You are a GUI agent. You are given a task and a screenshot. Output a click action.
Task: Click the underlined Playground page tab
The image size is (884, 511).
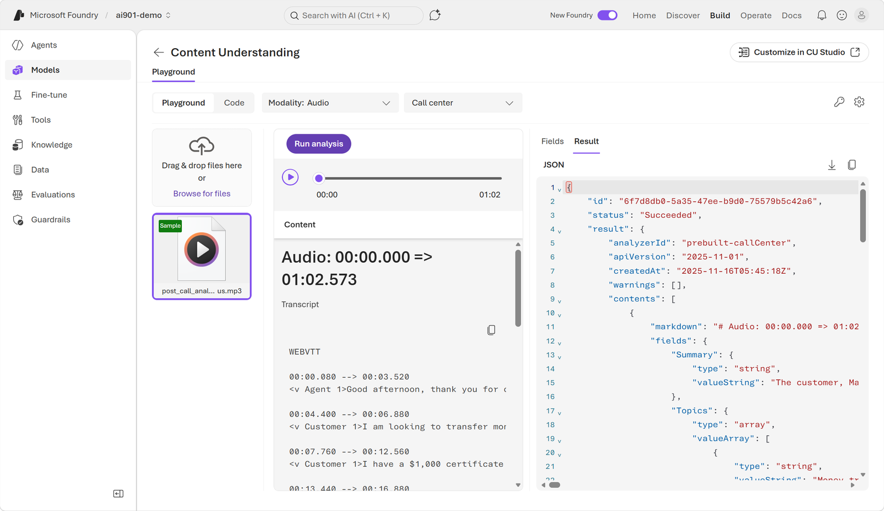(173, 72)
